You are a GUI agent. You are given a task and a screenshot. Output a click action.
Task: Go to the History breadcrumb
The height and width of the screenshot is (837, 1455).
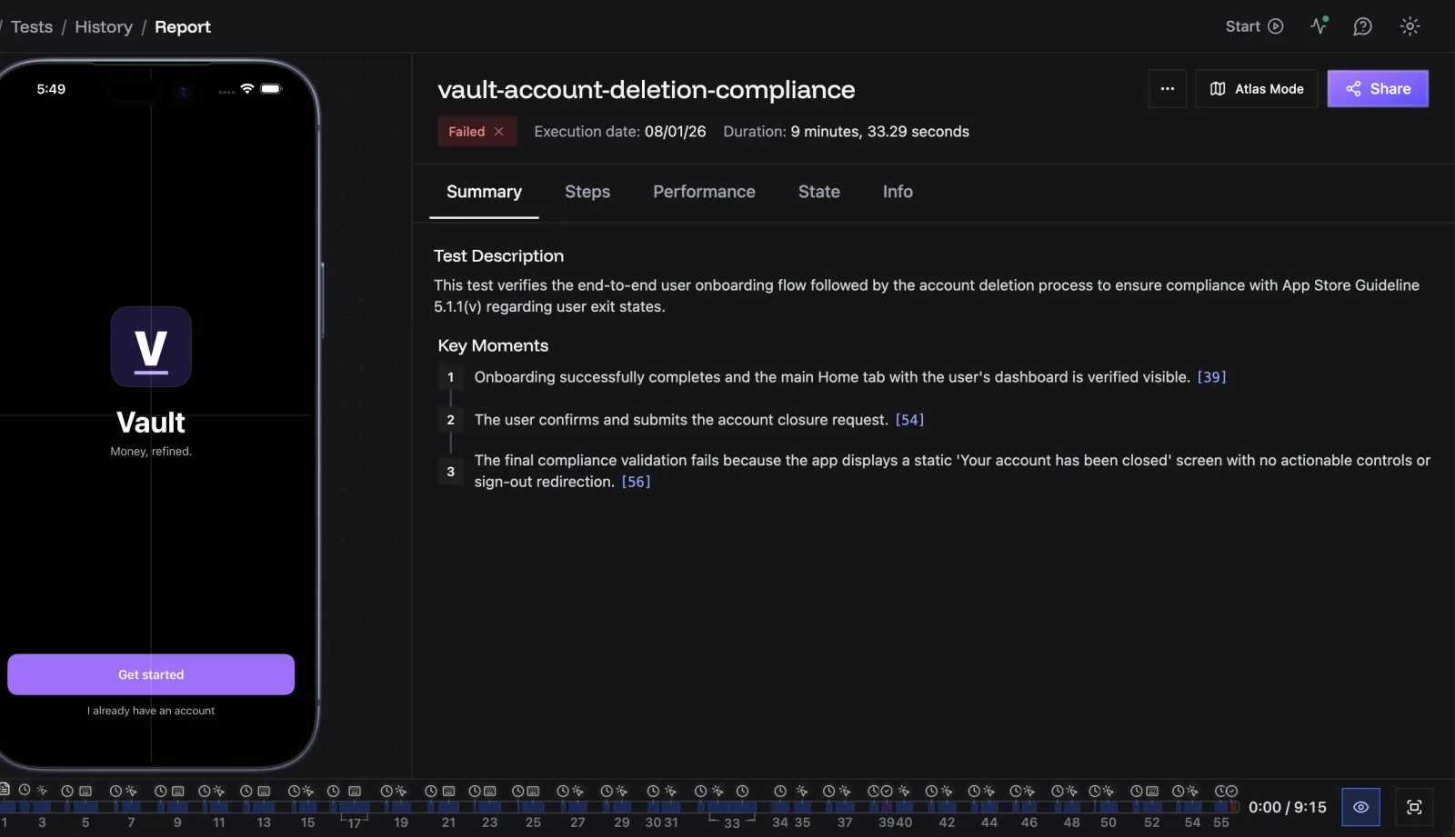click(104, 27)
